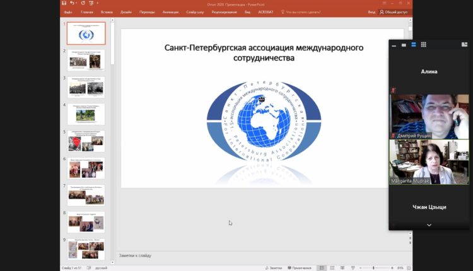Select slide 7 thumbnail
Viewport: 473px width, 271px height.
tap(86, 195)
